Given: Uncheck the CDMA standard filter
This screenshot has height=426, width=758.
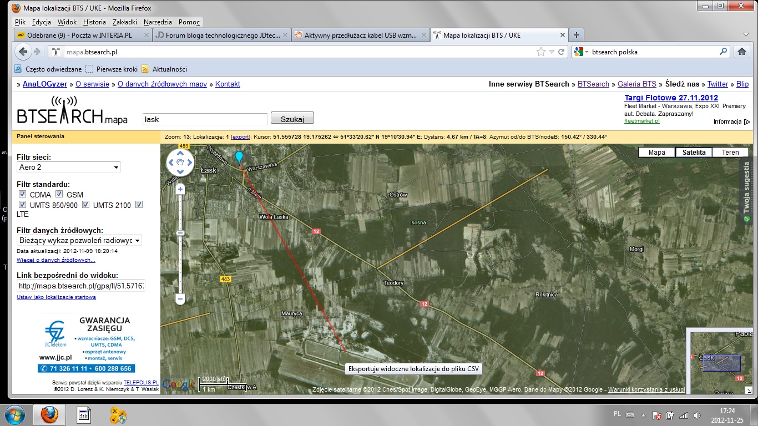Looking at the screenshot, I should pos(23,194).
